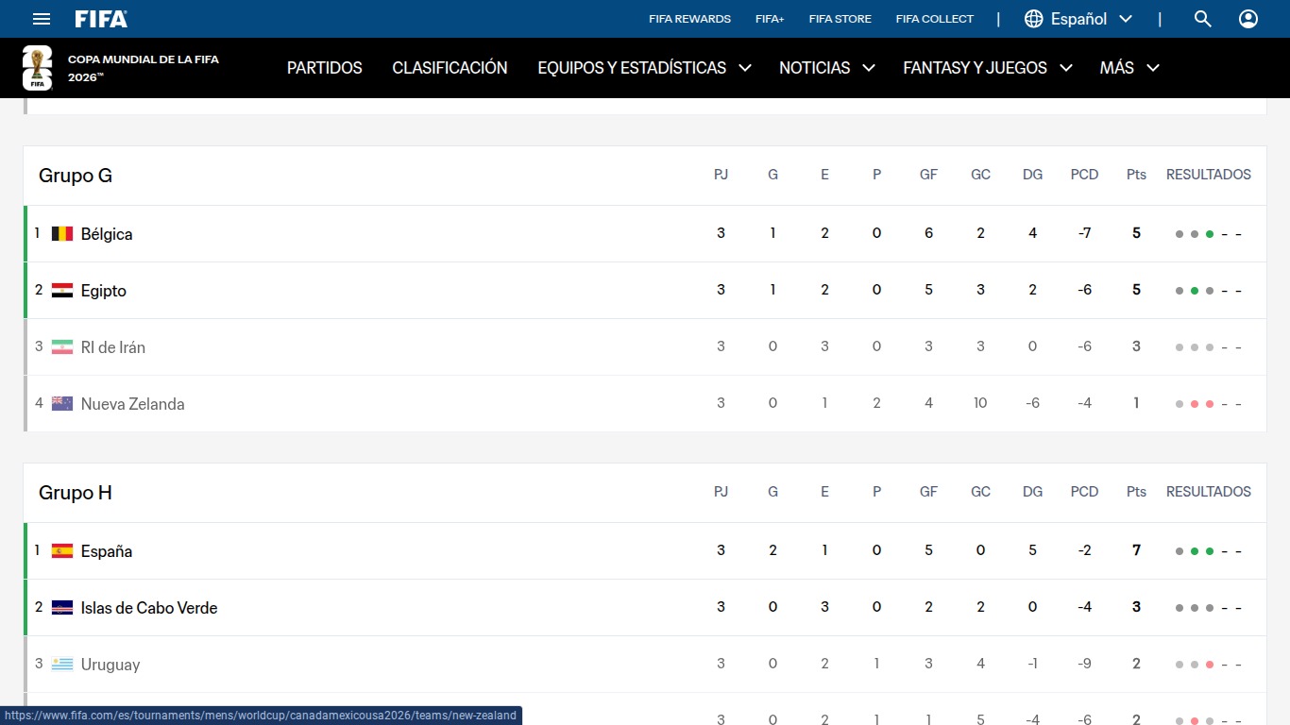Go to the Clasificación tab
The width and height of the screenshot is (1290, 725).
[450, 68]
